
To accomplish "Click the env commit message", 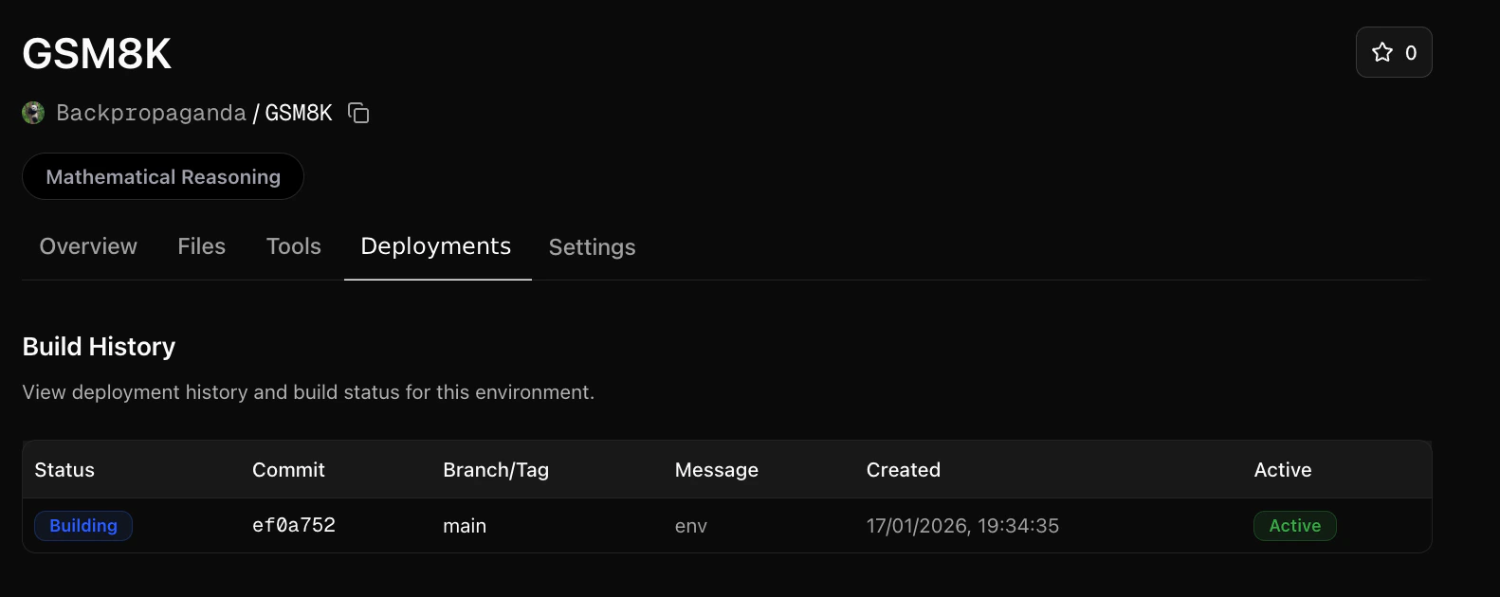I will click(x=690, y=525).
